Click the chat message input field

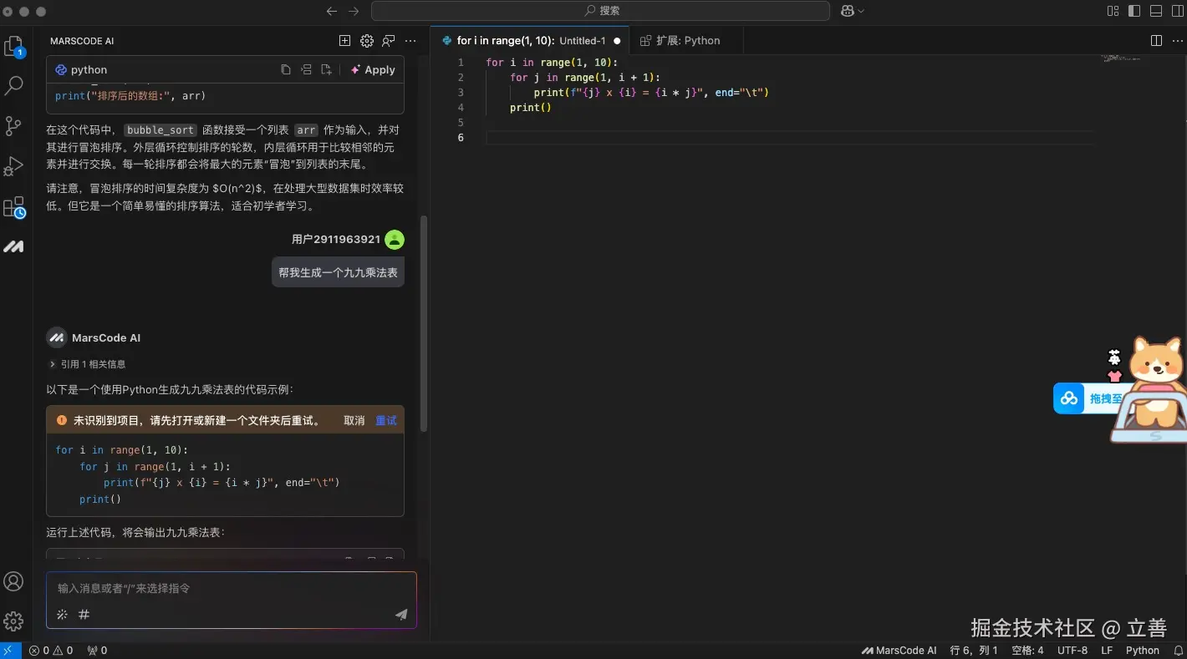tap(209, 588)
